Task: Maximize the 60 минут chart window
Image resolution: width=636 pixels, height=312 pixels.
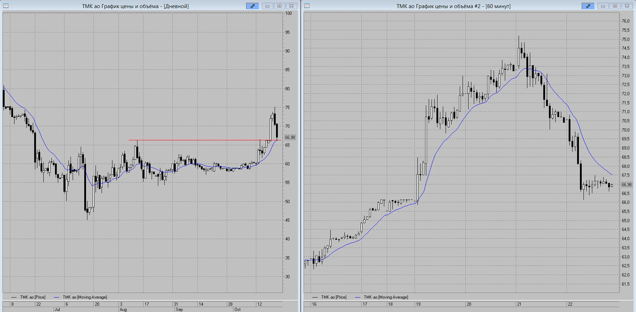Action: coord(615,6)
